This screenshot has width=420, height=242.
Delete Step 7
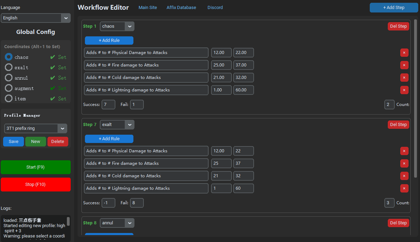point(399,125)
